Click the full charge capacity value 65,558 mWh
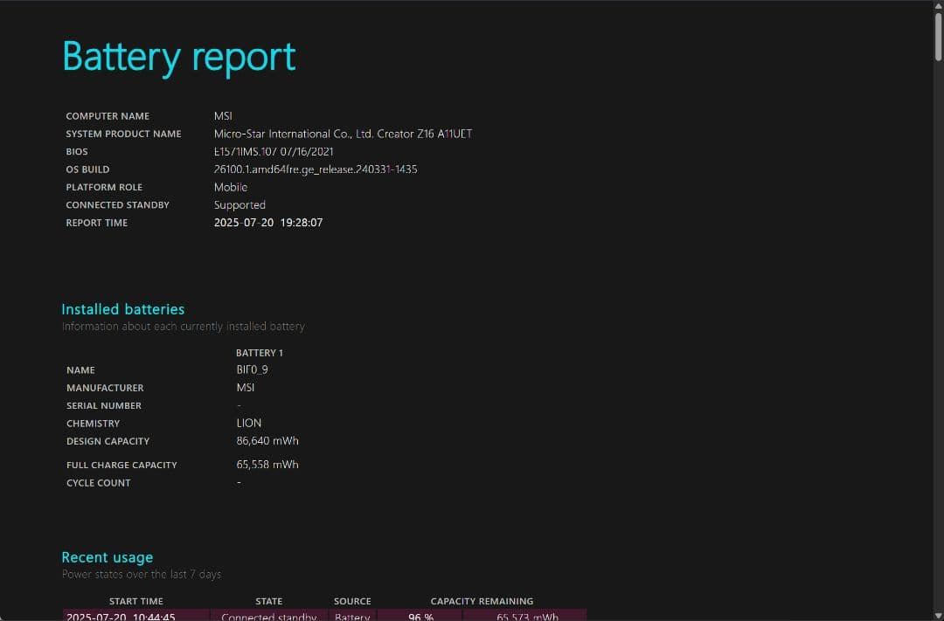The width and height of the screenshot is (944, 621). [267, 465]
